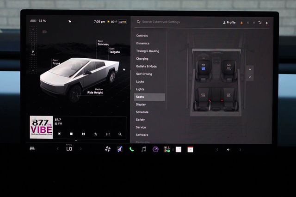The width and height of the screenshot is (296, 197).
Task: Open the Dynamics settings menu
Action: 143,43
